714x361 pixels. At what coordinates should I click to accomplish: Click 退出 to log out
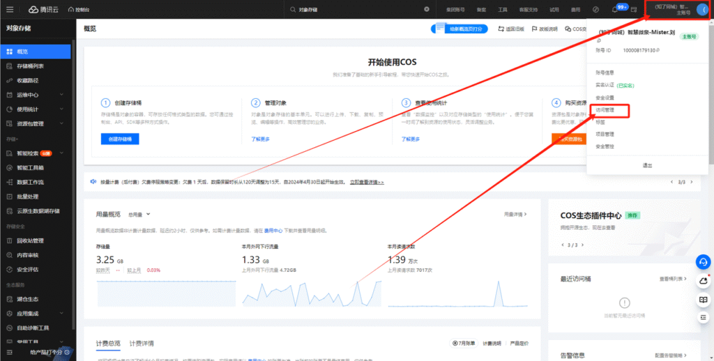pos(647,165)
